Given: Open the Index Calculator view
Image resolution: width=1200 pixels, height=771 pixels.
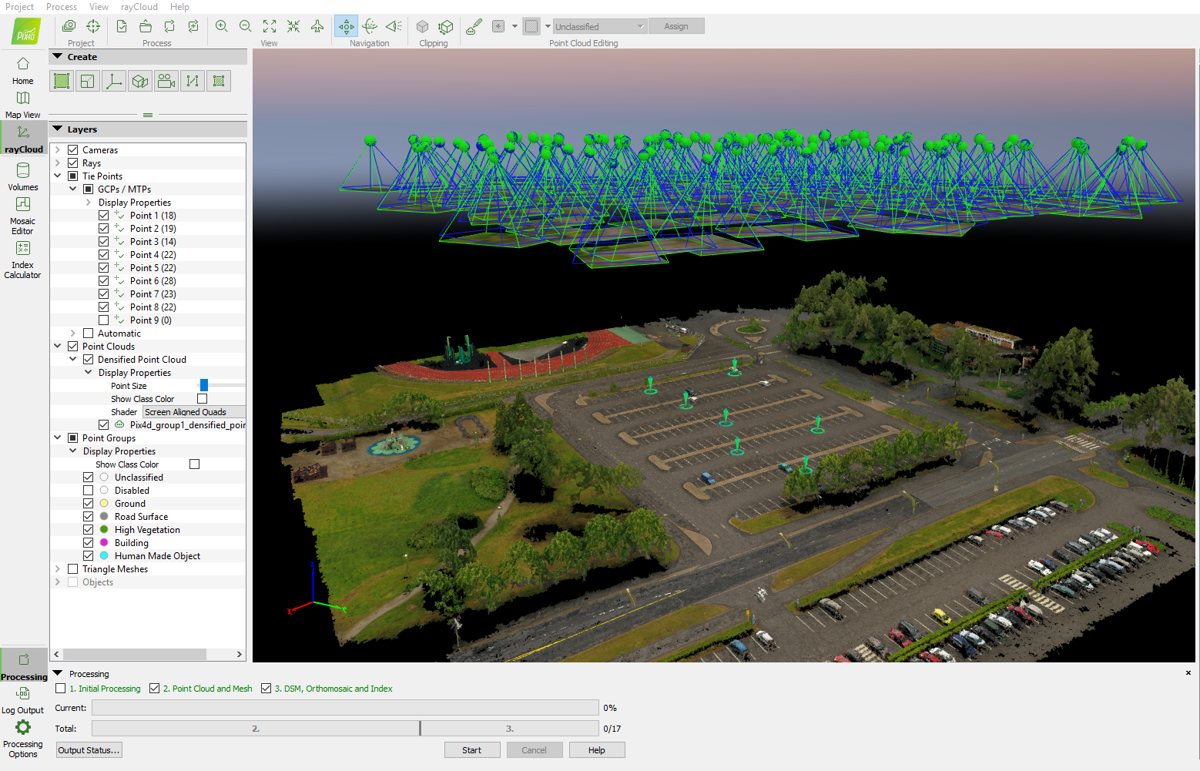Looking at the screenshot, I should click(23, 259).
